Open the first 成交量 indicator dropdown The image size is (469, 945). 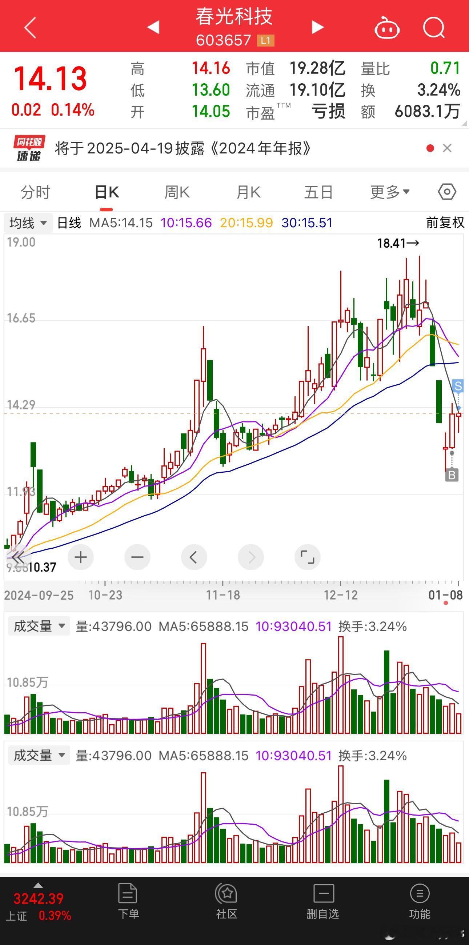(39, 626)
